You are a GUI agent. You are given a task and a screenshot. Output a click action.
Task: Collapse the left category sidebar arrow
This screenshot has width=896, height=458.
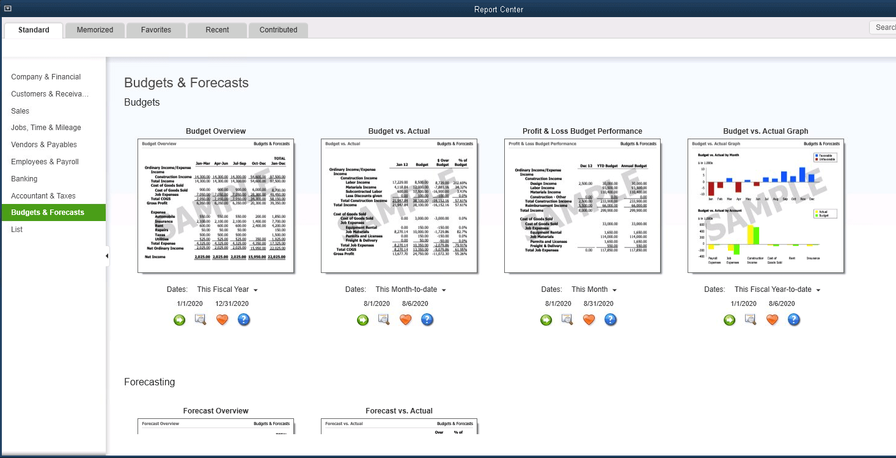point(107,256)
